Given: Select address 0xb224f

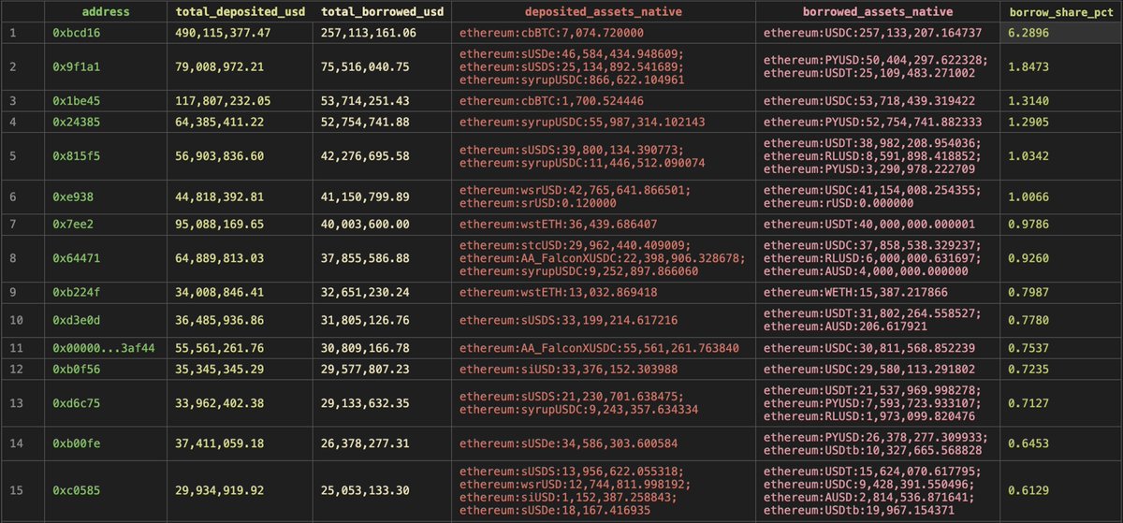Looking at the screenshot, I should 79,292.
